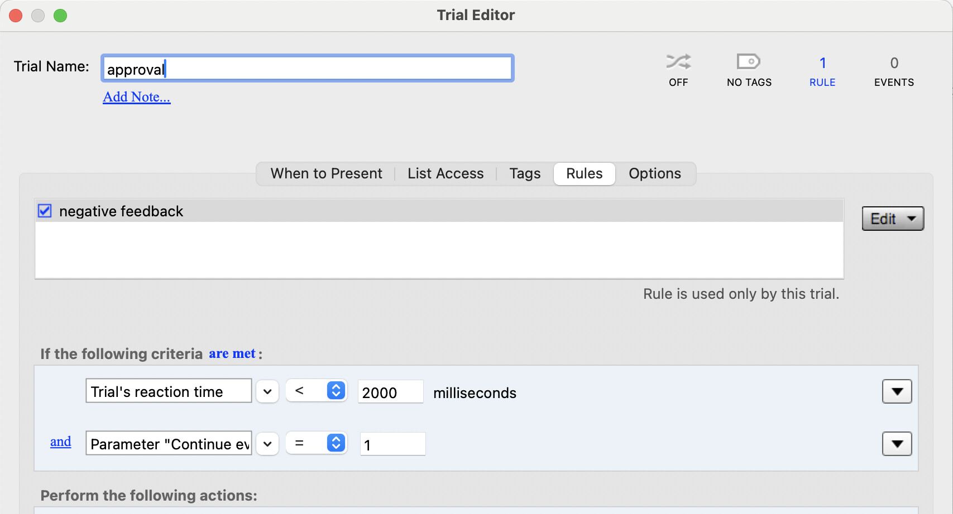Click the 2000 milliseconds value field
953x514 pixels.
point(390,392)
